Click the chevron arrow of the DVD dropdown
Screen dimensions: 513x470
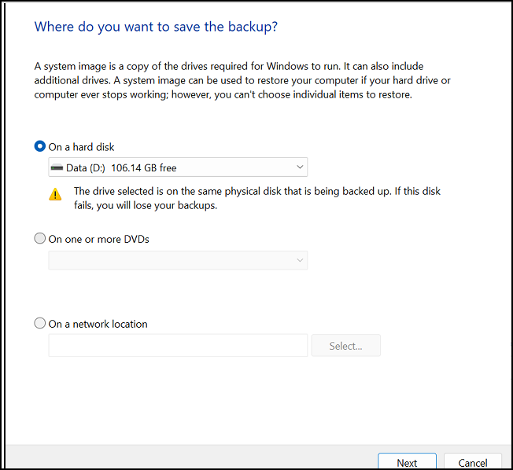click(300, 260)
